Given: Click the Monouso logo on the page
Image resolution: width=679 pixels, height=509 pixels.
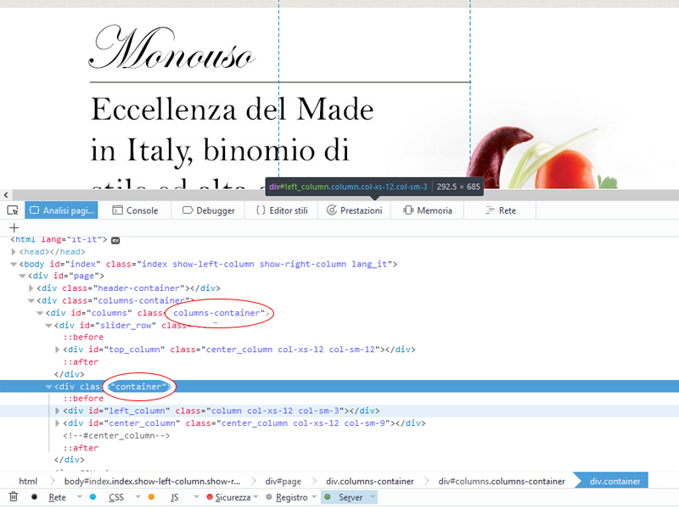Looking at the screenshot, I should pos(171,47).
